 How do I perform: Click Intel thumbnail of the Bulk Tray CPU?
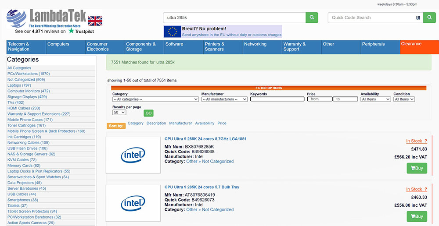(x=133, y=203)
